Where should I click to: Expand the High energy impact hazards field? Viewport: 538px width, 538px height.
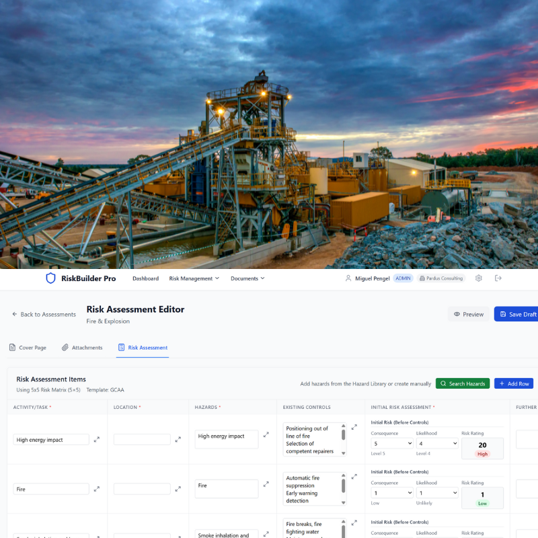[x=266, y=434]
